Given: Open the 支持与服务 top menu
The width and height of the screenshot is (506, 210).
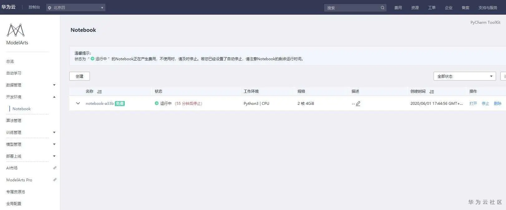Looking at the screenshot, I should tap(488, 7).
